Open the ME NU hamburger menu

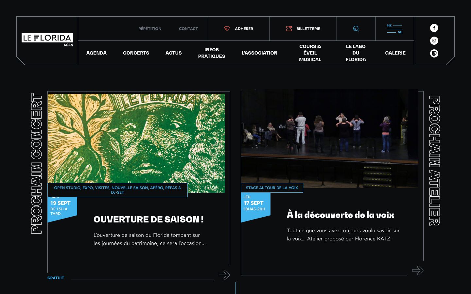(x=394, y=29)
